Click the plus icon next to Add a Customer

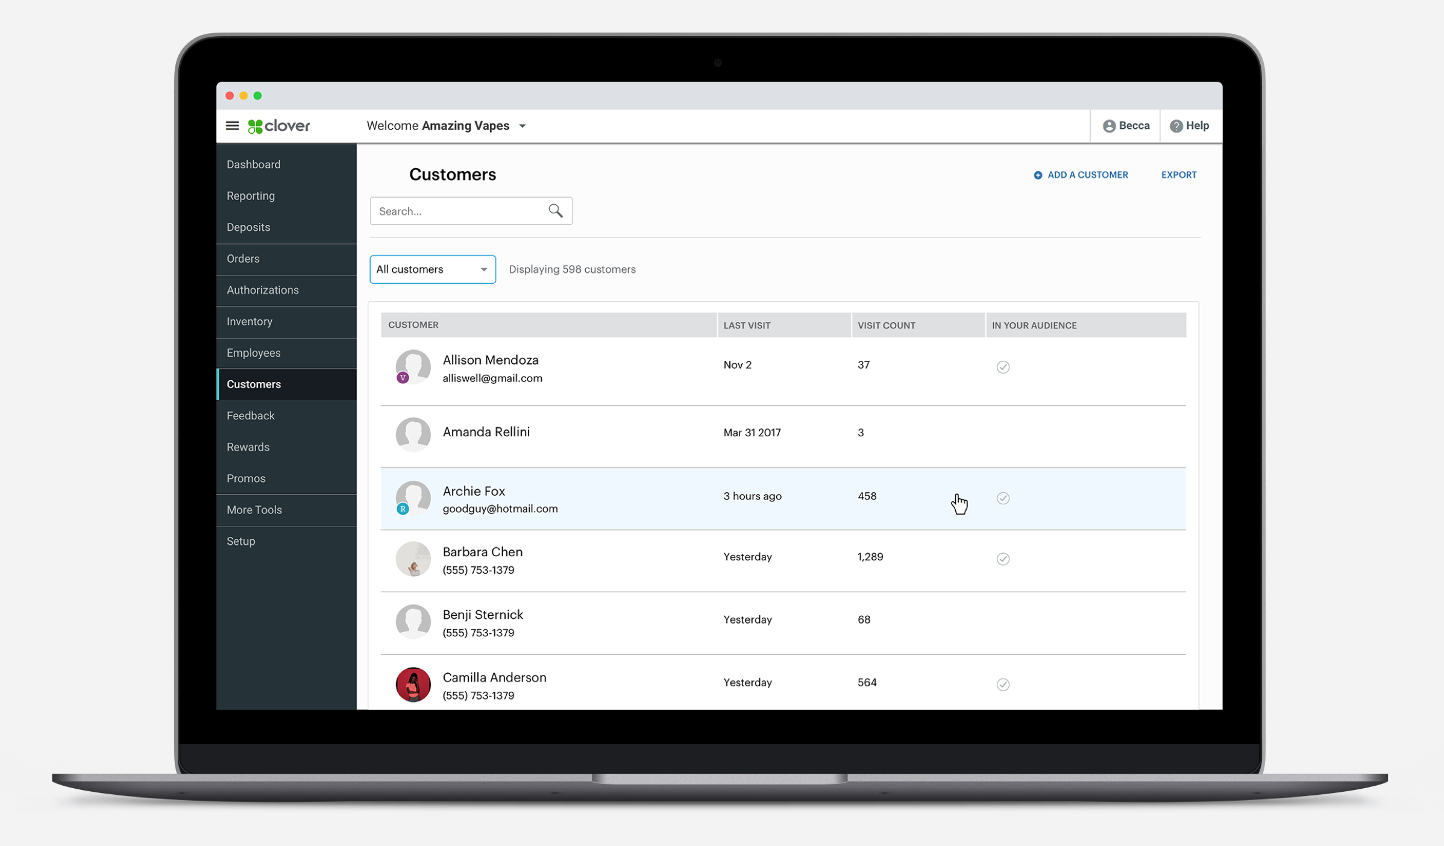point(1038,175)
